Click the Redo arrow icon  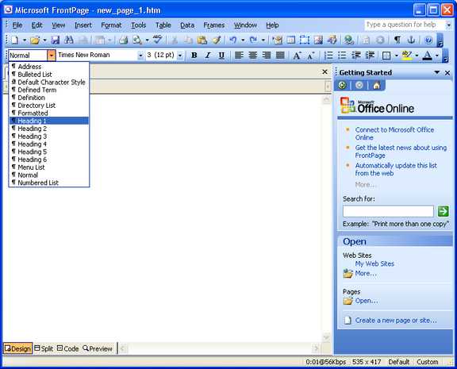tap(253, 40)
